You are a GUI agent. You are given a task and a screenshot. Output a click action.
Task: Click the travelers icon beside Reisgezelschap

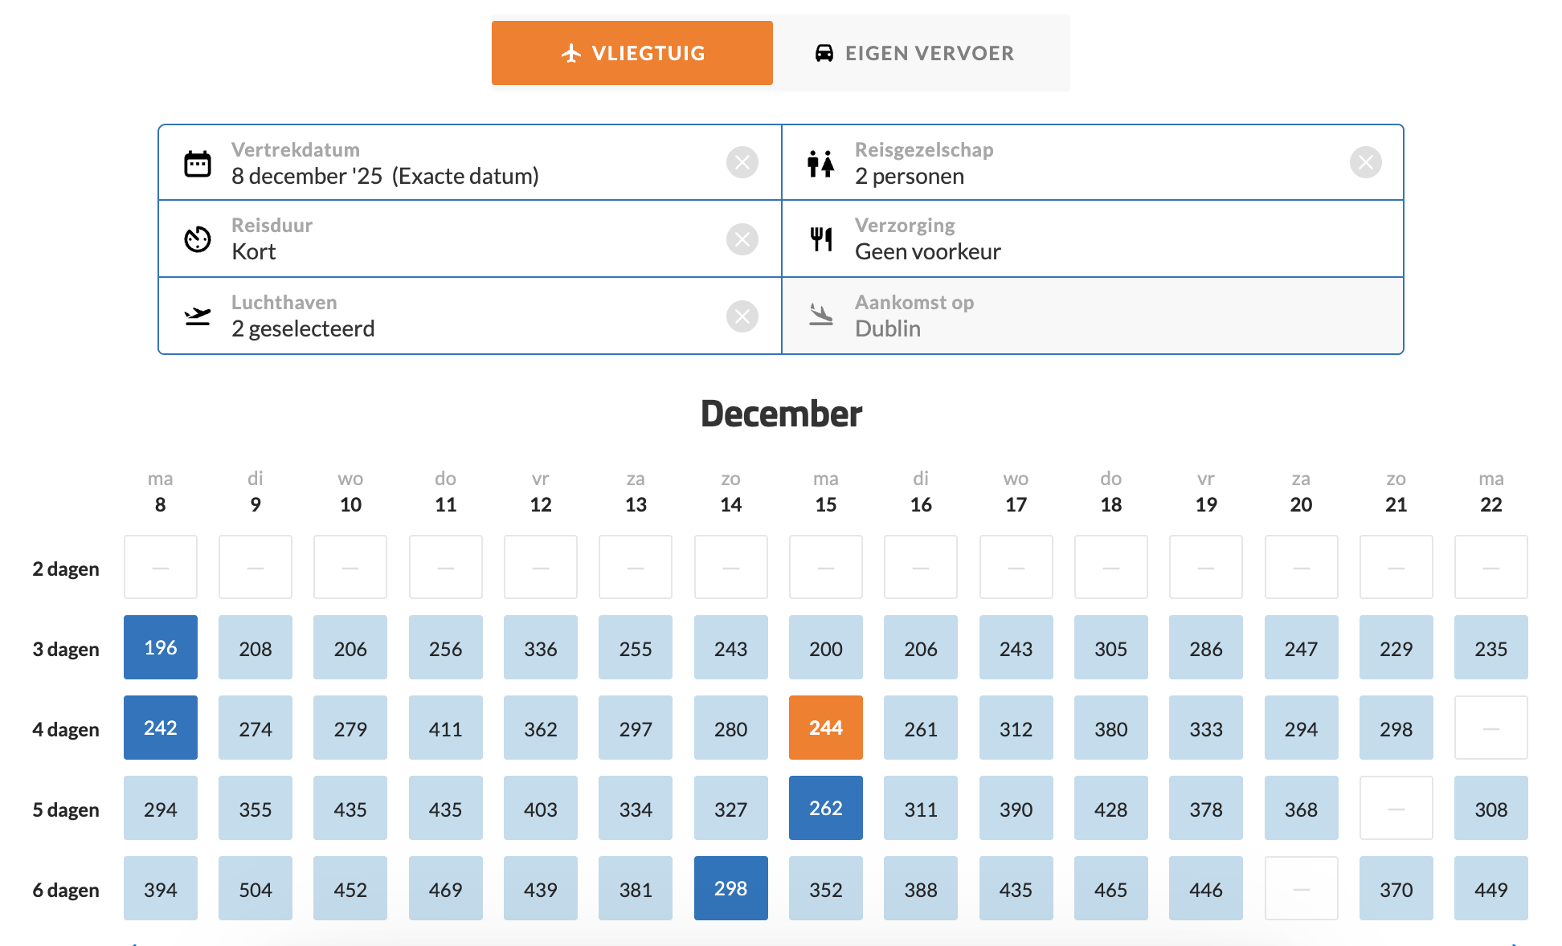[821, 164]
